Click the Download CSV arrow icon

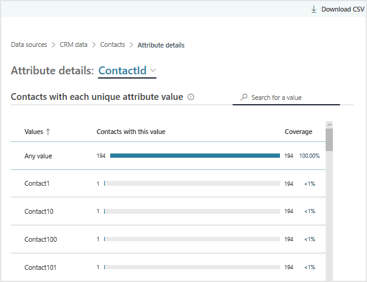314,9
